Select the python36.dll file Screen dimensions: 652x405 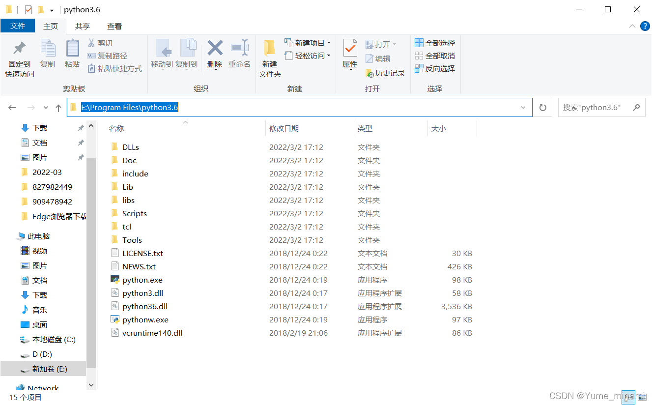click(145, 306)
